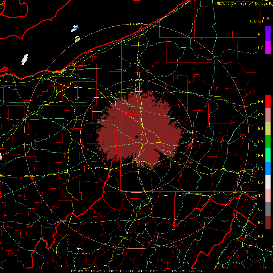
Task: Click the [CLAS] units label
Action: 256,21
